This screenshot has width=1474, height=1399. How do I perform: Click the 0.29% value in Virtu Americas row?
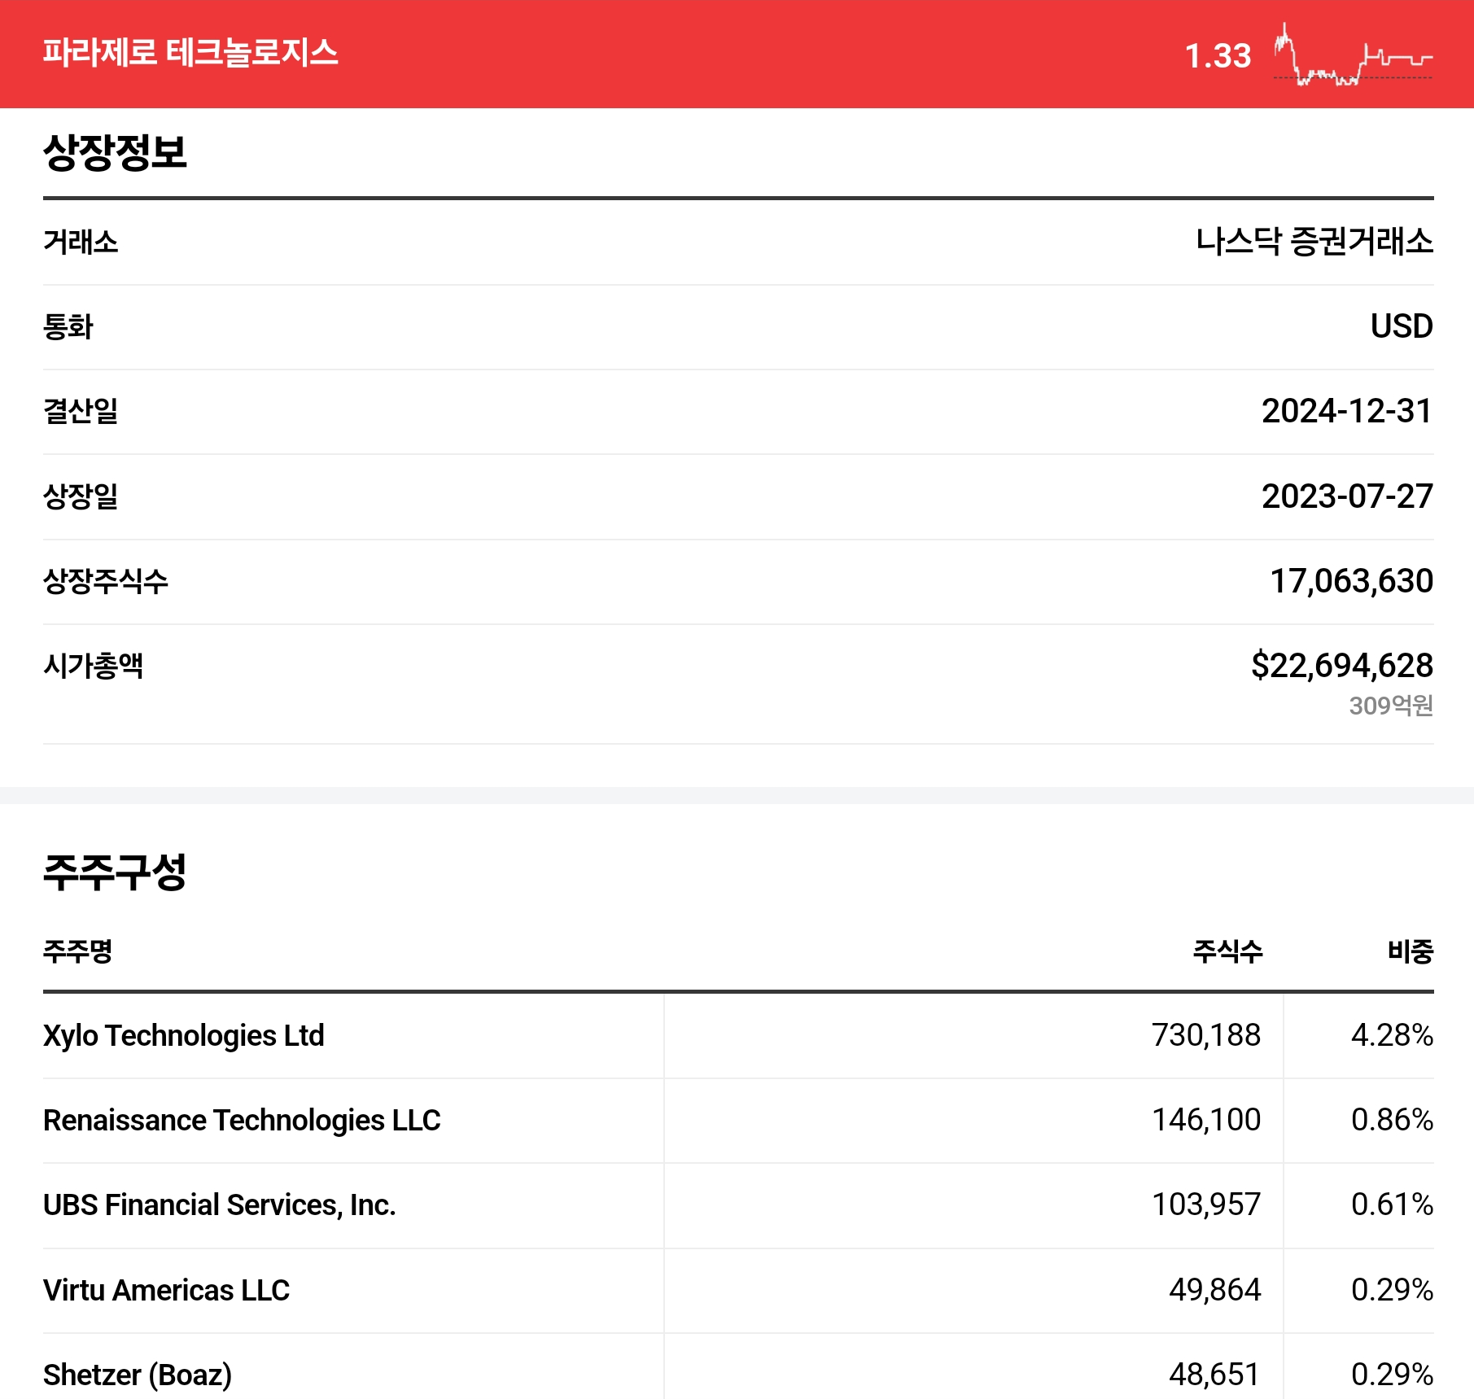[x=1392, y=1290]
